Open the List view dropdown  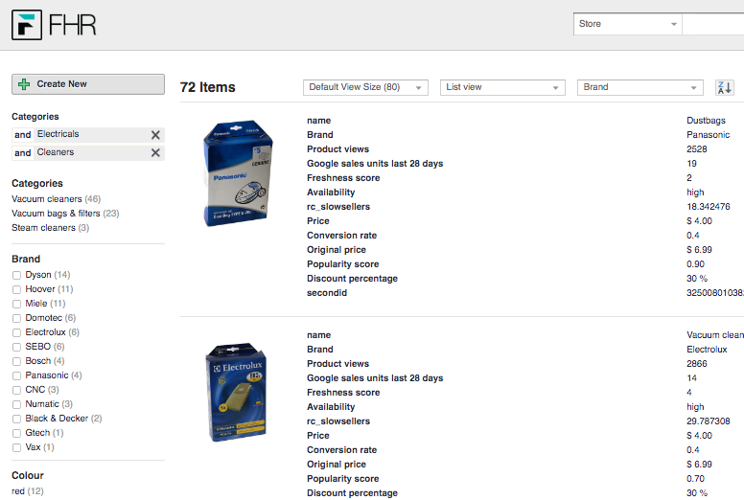502,87
